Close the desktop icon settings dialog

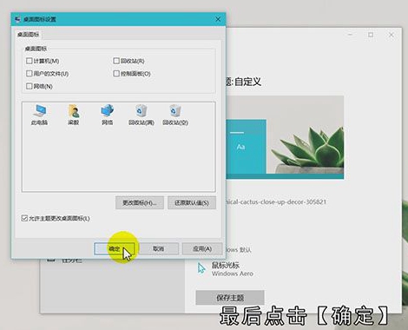tap(218, 19)
